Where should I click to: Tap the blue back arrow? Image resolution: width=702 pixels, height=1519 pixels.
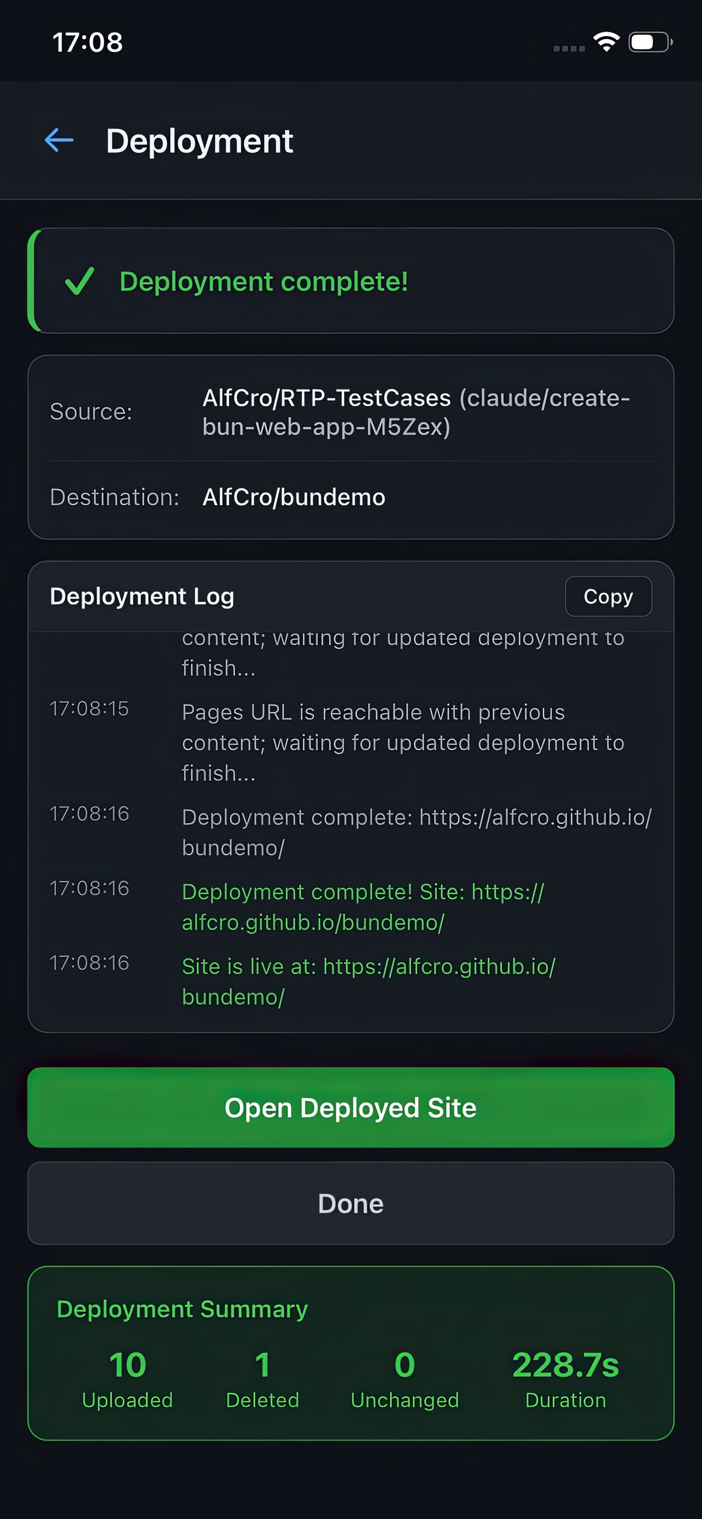tap(59, 141)
